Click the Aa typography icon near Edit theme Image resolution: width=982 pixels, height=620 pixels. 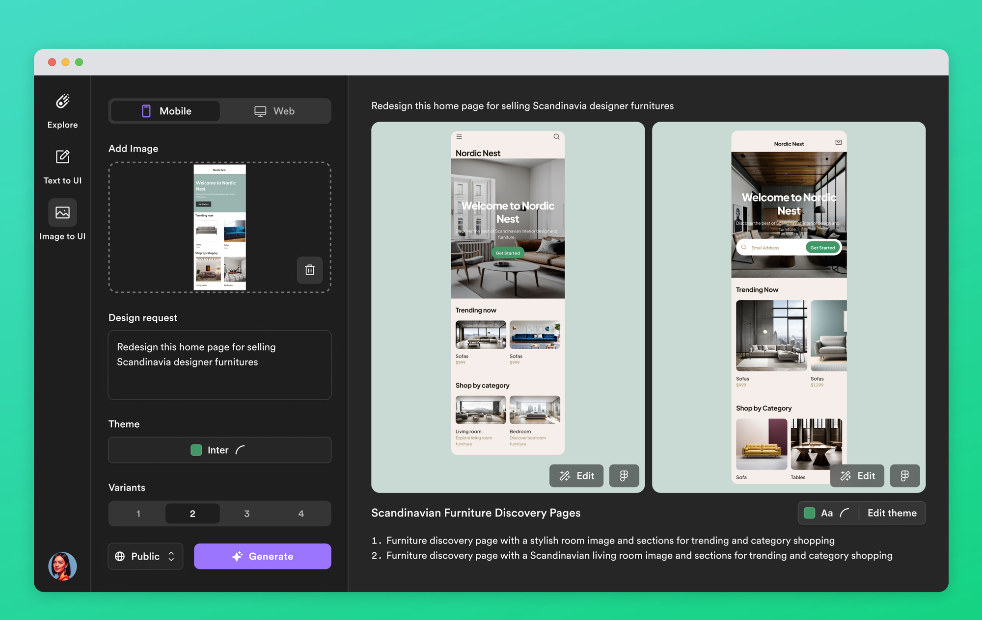coord(828,513)
